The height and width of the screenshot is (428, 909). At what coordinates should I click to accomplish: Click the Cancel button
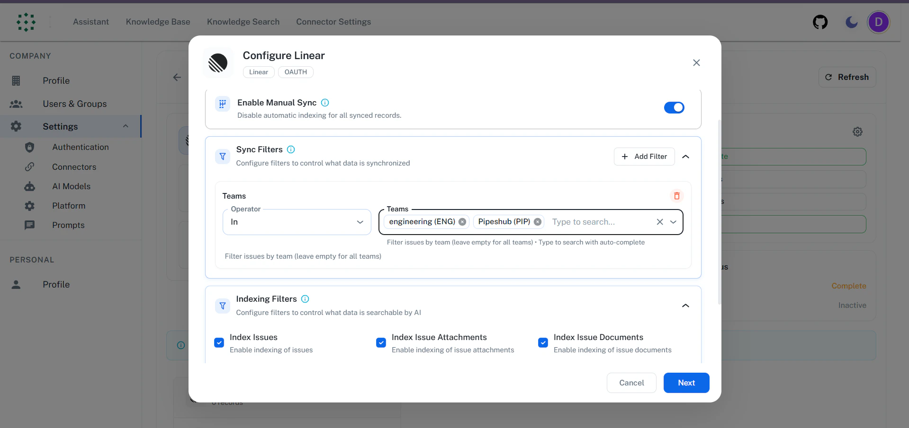(x=631, y=383)
